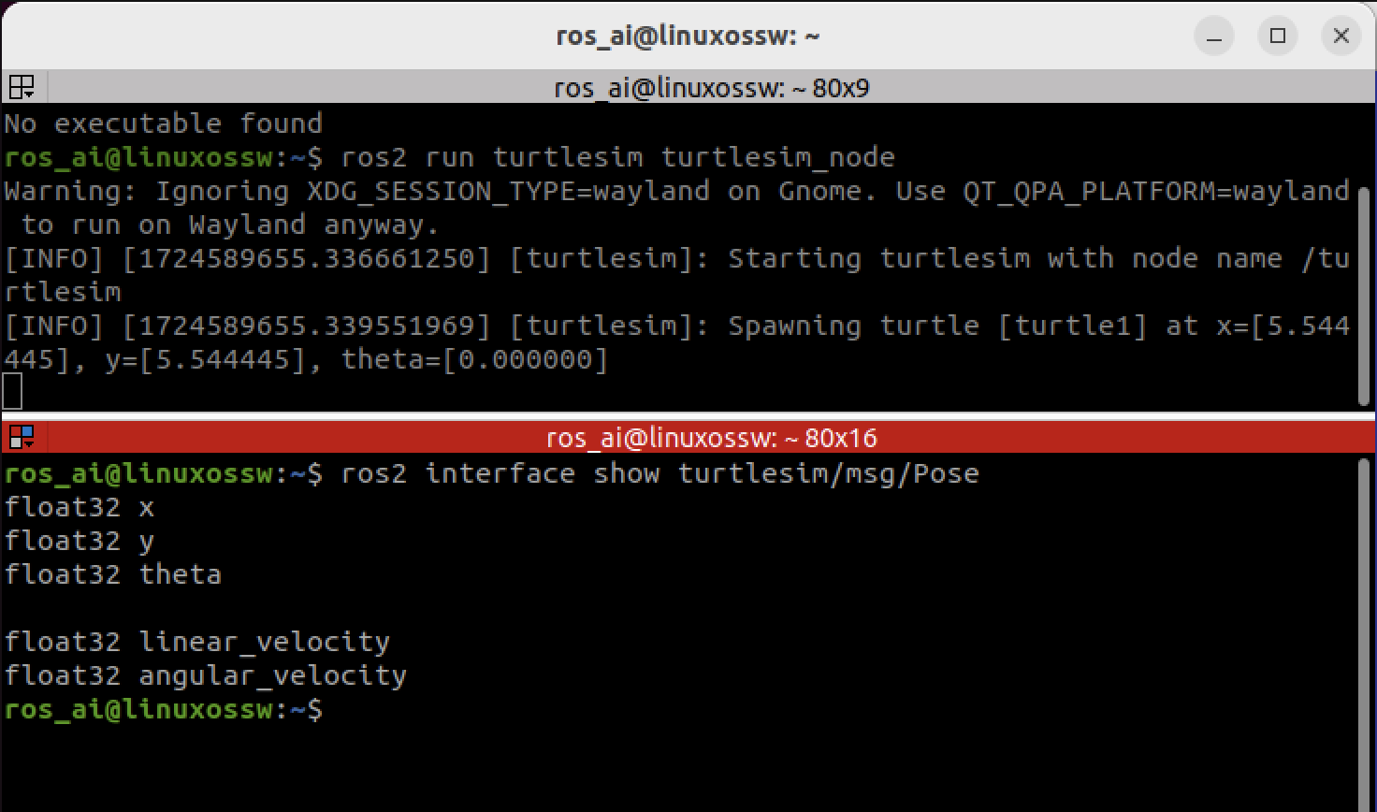This screenshot has height=812, width=1377.
Task: Click the 'No executable found' output line
Action: point(162,123)
